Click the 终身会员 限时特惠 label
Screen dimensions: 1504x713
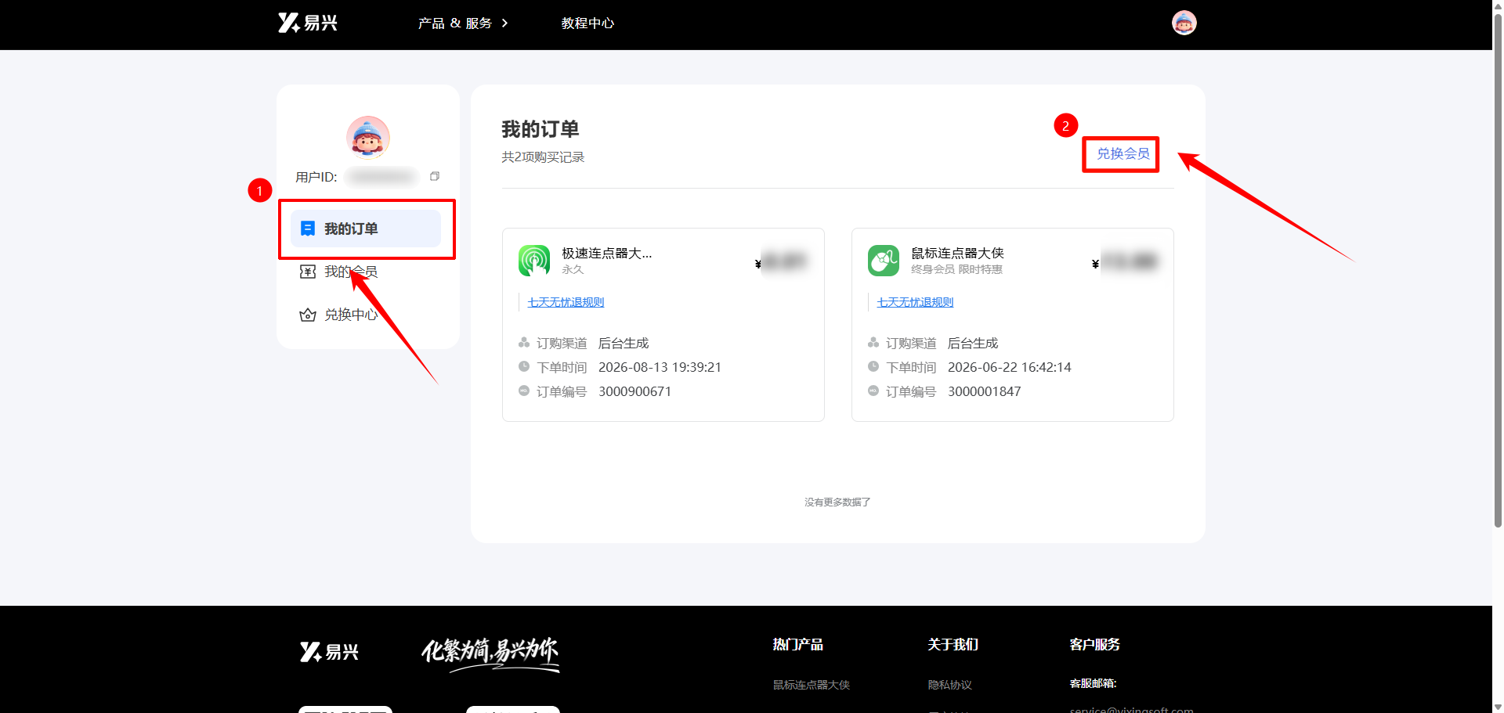pos(956,269)
